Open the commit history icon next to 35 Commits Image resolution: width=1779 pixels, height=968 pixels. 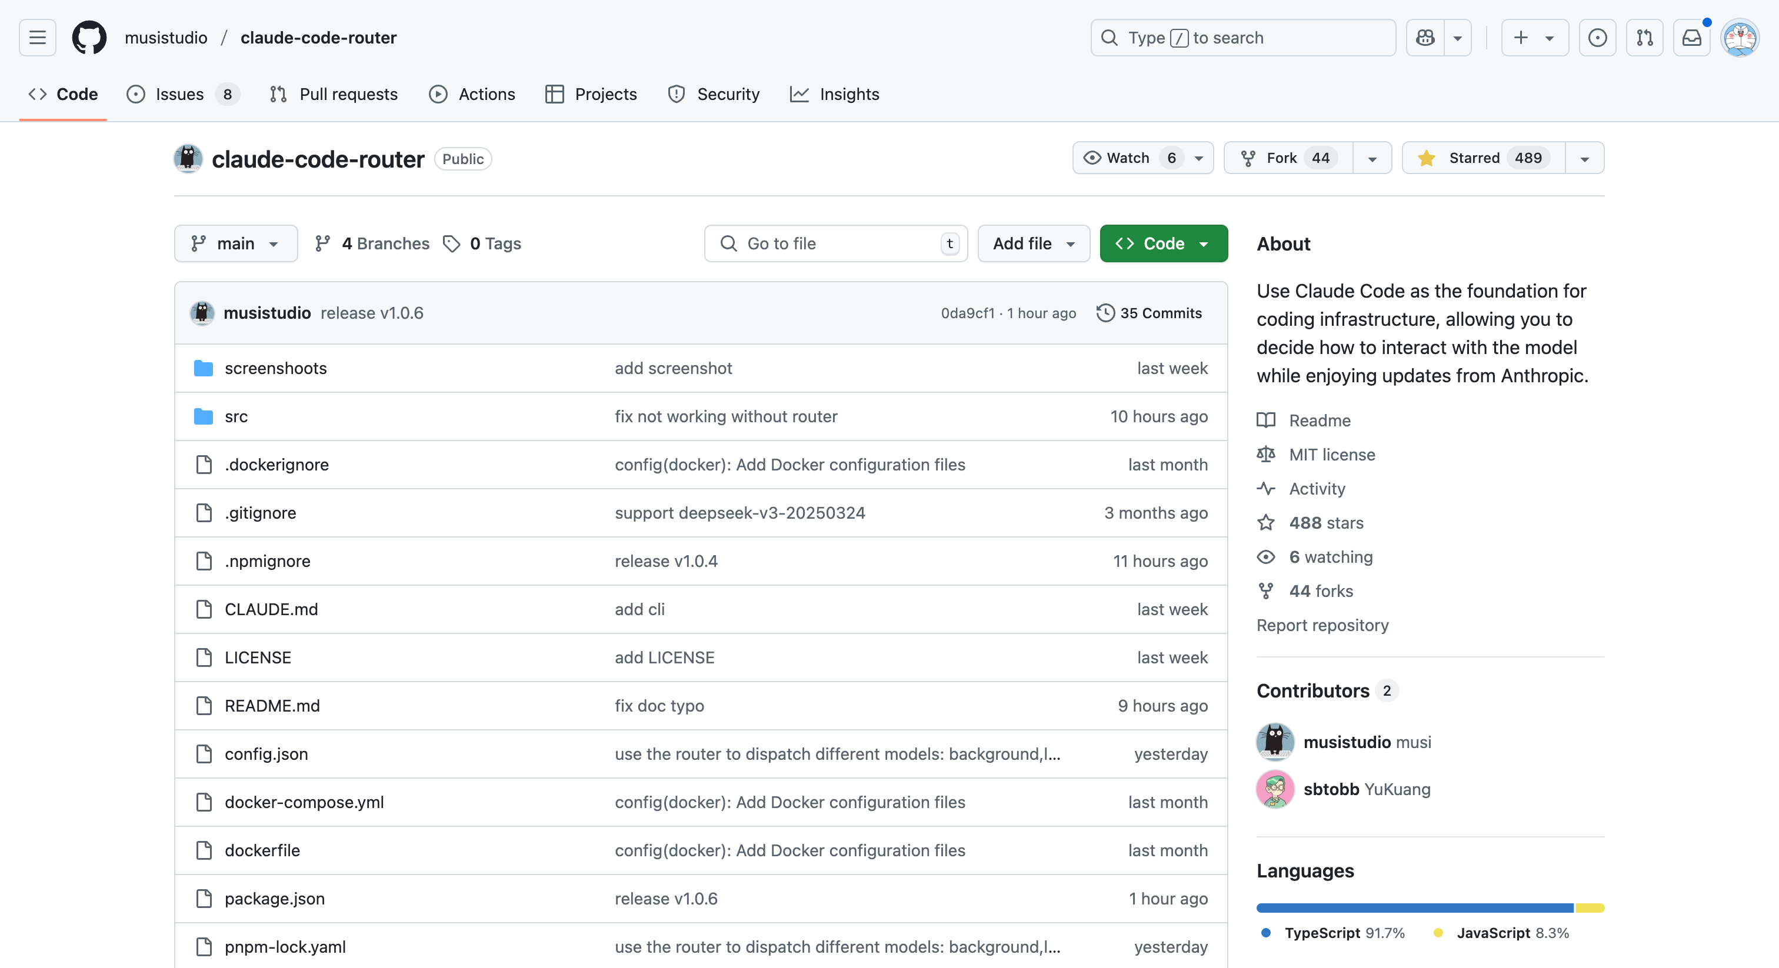pos(1105,313)
